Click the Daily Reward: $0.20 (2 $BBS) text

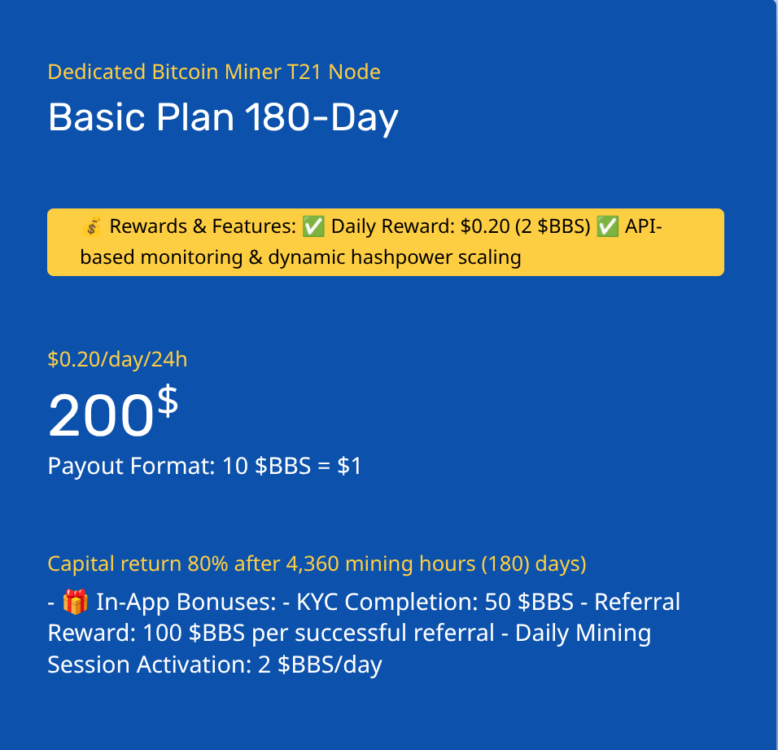(x=461, y=226)
